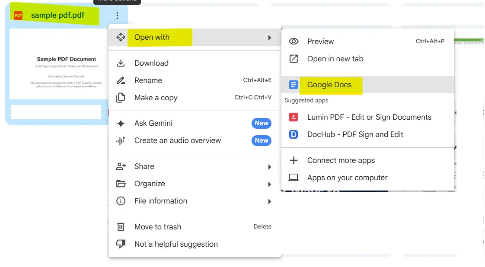Choose Not a helpful suggestion
Screen dimensions: 485x267
coord(195,244)
